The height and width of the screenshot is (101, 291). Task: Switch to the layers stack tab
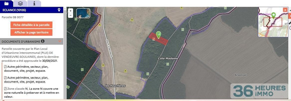(x=20, y=3)
